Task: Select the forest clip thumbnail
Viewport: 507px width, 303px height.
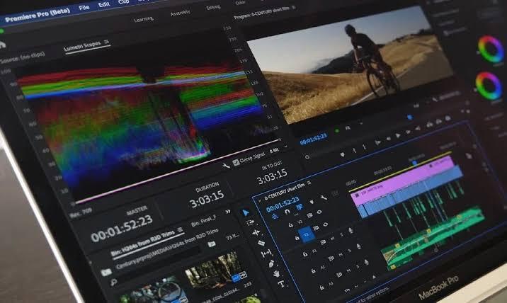Action: coord(216,269)
